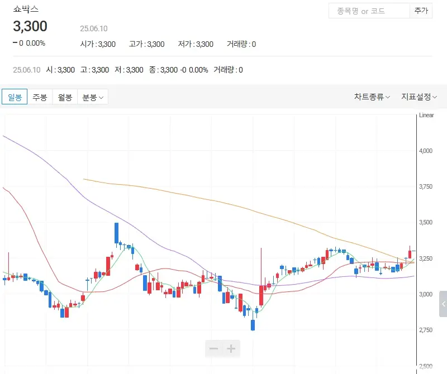Image resolution: width=447 pixels, height=374 pixels.
Task: Click the 저가:3,300 low price text
Action: click(196, 44)
